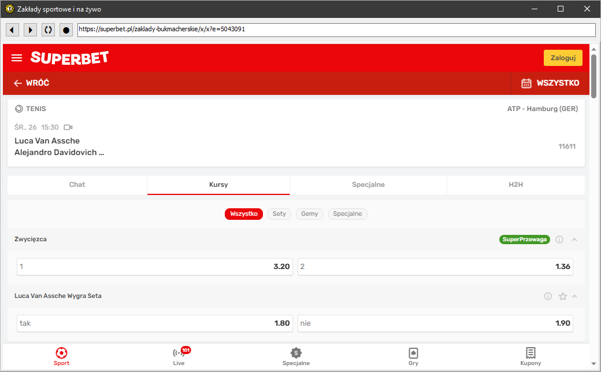Screen dimensions: 601x372
Task: Open Live section in bottom navigation
Action: (x=179, y=356)
